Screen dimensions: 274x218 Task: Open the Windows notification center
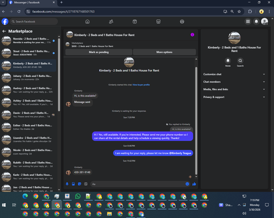point(267,205)
